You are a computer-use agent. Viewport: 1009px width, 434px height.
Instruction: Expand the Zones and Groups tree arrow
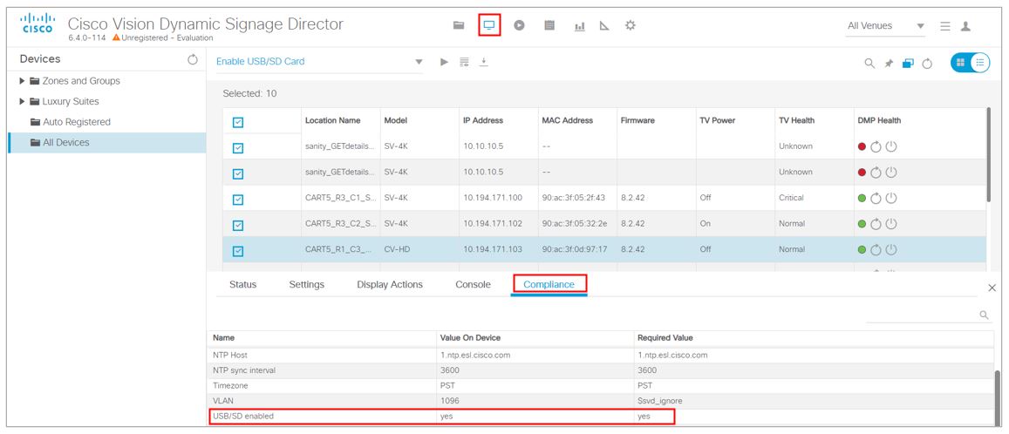23,81
